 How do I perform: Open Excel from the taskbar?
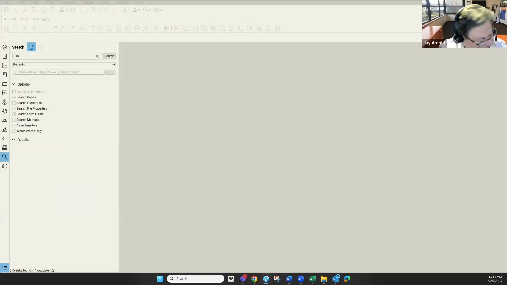tap(312, 279)
